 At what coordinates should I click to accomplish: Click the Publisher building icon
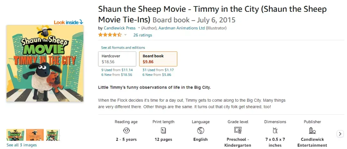coord(312,130)
